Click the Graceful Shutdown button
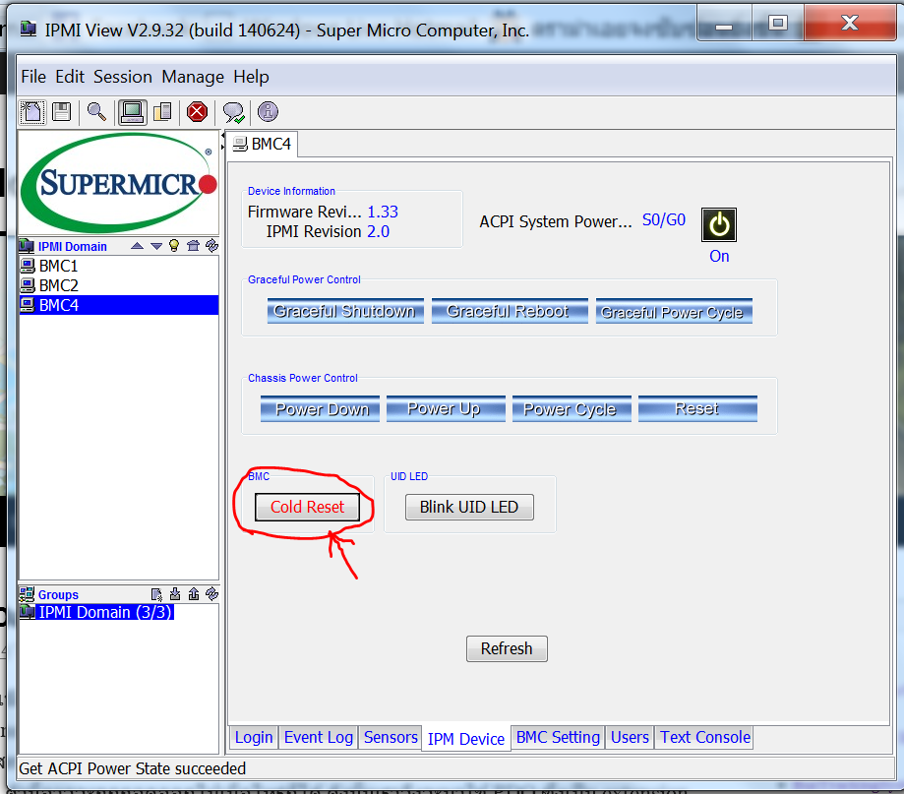This screenshot has height=794, width=904. [x=345, y=311]
